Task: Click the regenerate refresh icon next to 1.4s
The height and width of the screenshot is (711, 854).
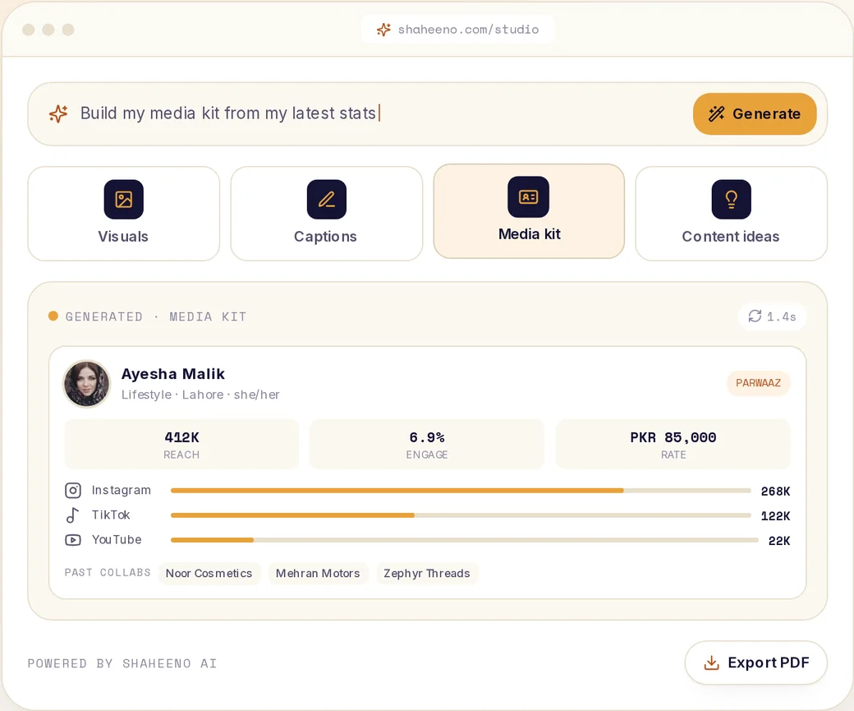Action: coord(755,316)
